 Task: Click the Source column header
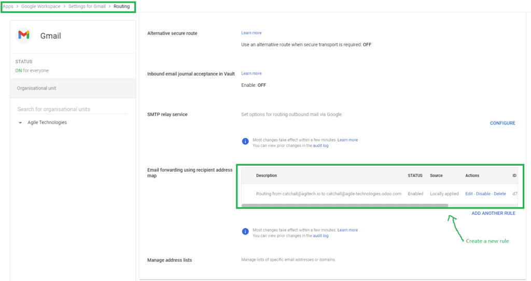coord(436,175)
